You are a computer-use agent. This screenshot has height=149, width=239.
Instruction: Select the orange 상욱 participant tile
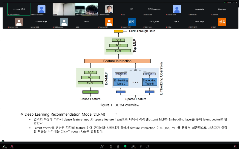(x=222, y=22)
